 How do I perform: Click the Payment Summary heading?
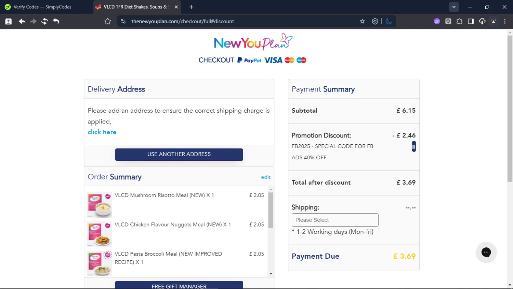click(323, 89)
